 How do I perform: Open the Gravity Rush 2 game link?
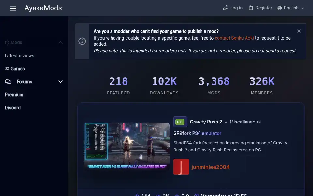pyautogui.click(x=206, y=122)
